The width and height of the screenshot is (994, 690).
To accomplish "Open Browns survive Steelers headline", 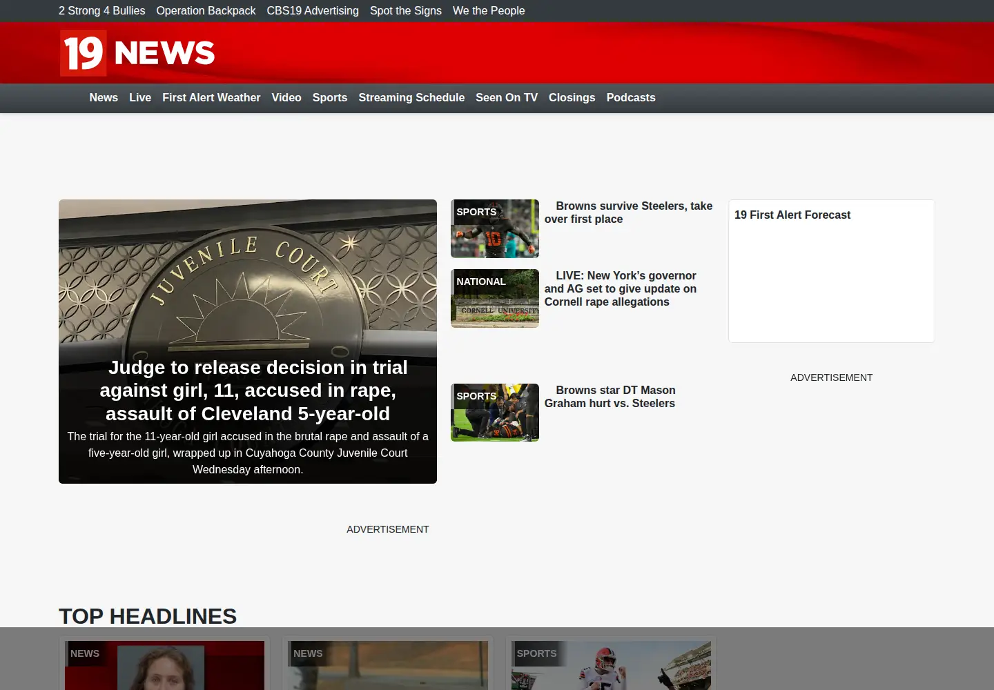I will tap(628, 213).
